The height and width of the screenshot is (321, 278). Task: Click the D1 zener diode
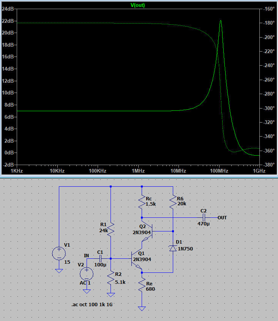coord(173,248)
